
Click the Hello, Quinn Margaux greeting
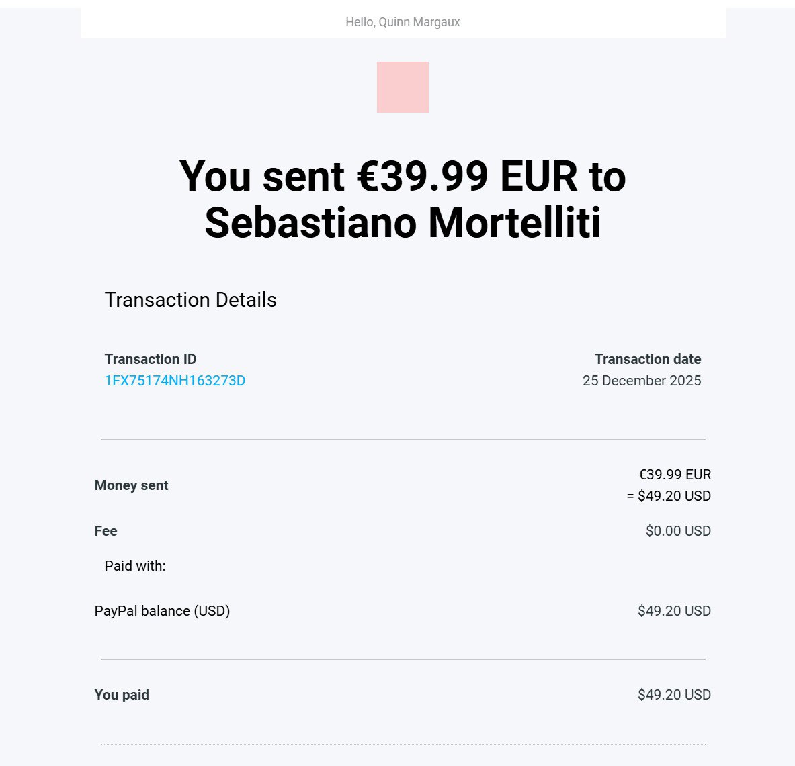(x=403, y=22)
